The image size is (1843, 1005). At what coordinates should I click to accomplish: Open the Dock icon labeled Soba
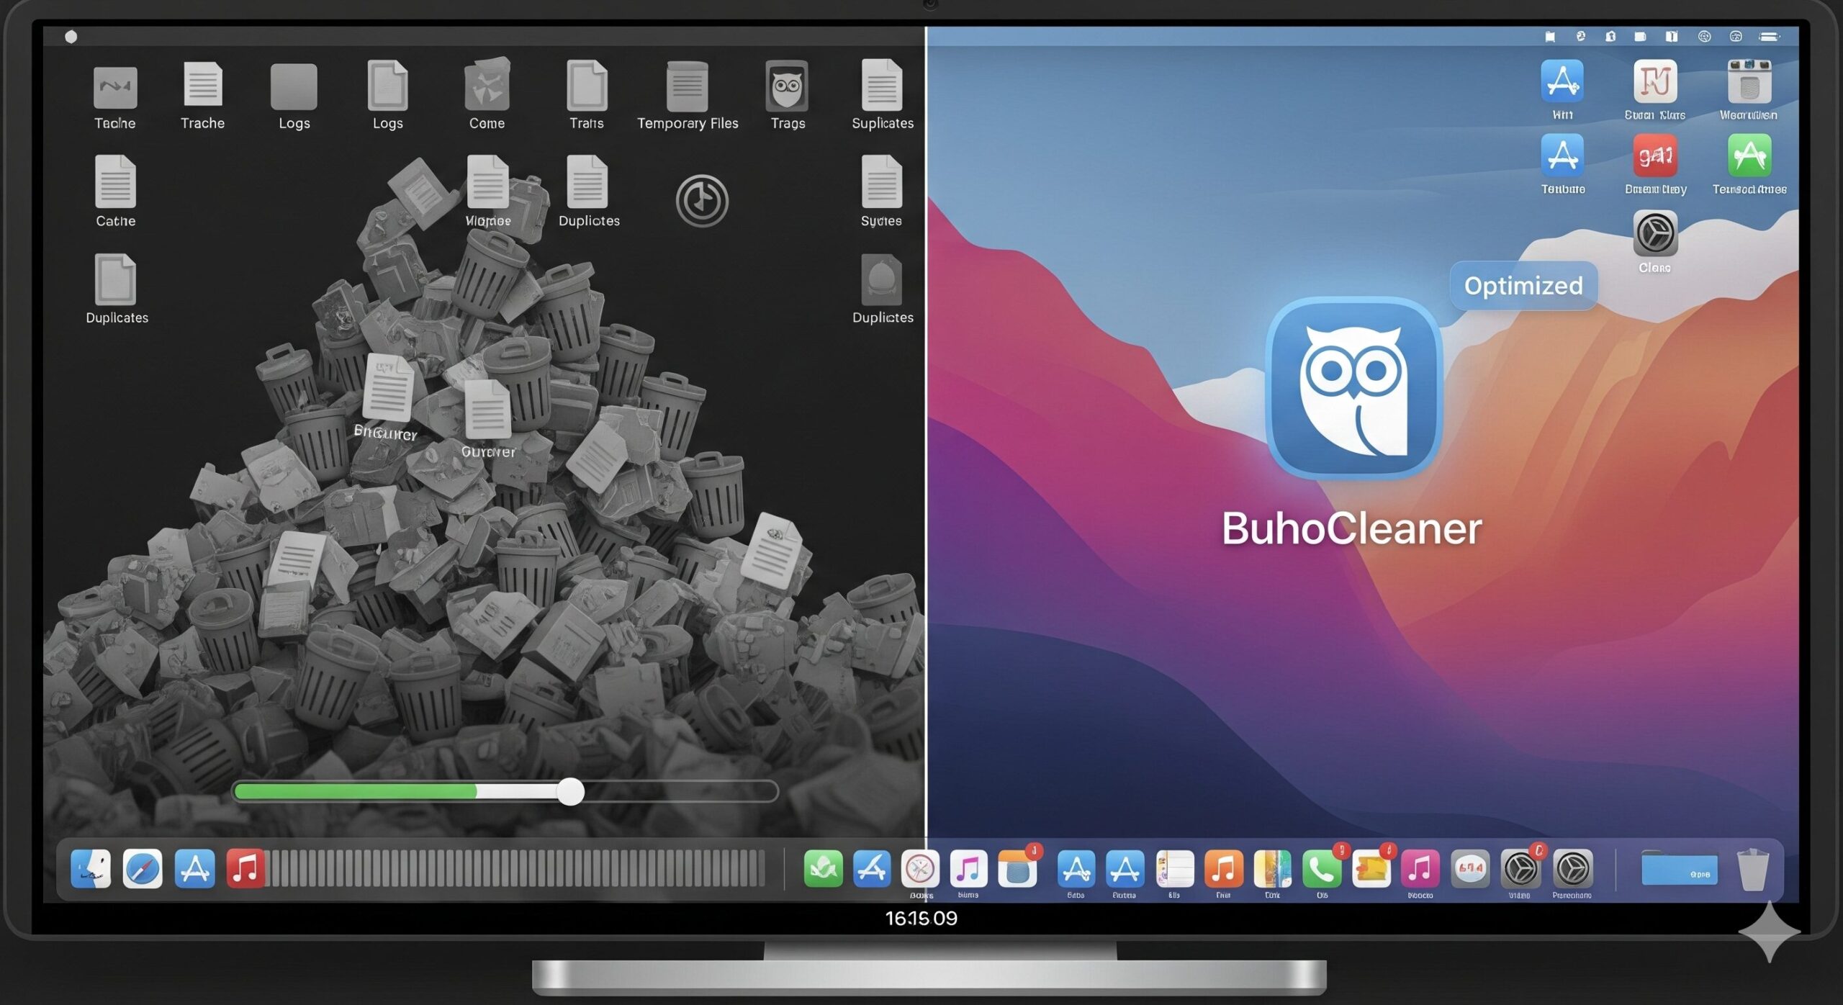[x=1076, y=869]
